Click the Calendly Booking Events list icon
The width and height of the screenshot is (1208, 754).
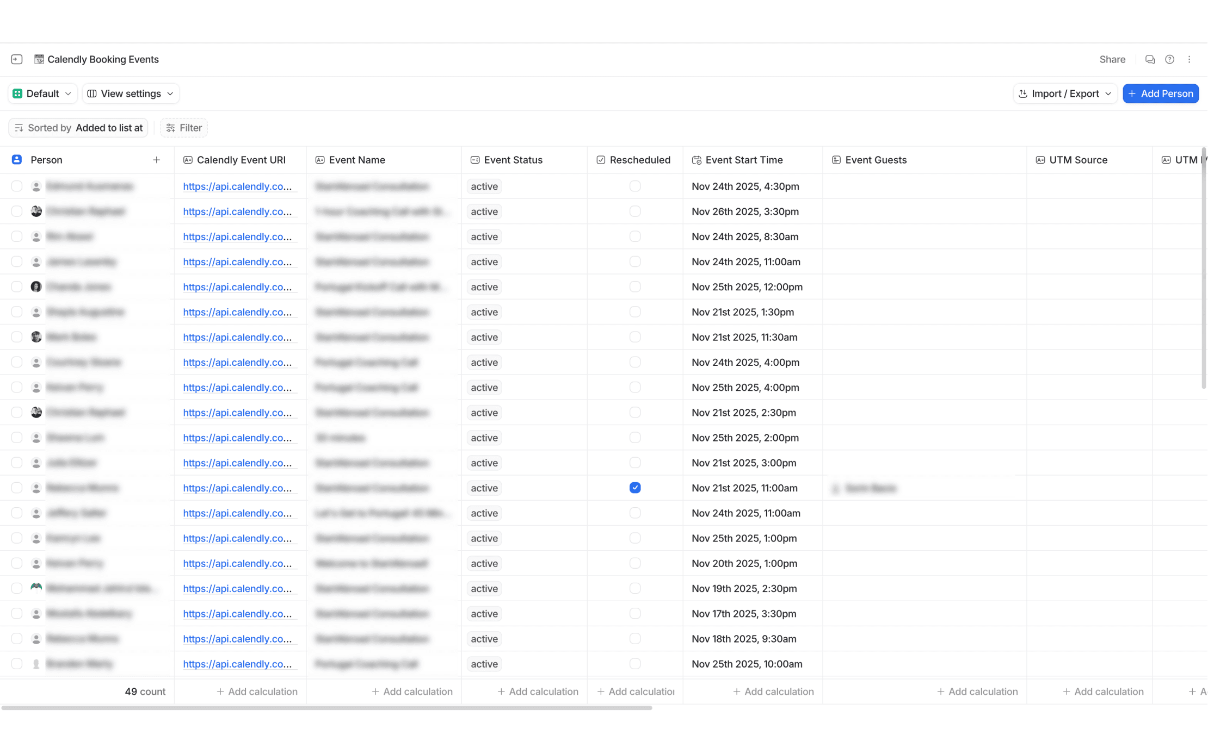[39, 59]
